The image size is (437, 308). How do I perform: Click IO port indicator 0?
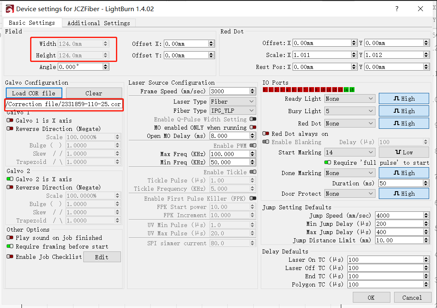(265, 90)
